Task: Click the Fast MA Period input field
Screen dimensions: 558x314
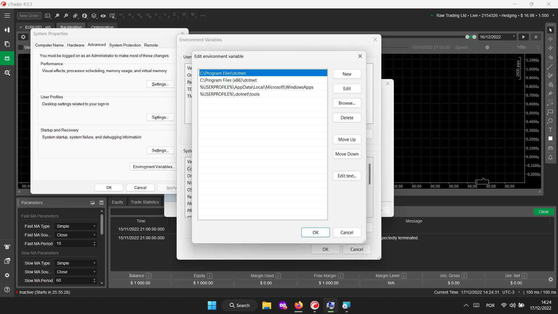Action: click(x=74, y=244)
